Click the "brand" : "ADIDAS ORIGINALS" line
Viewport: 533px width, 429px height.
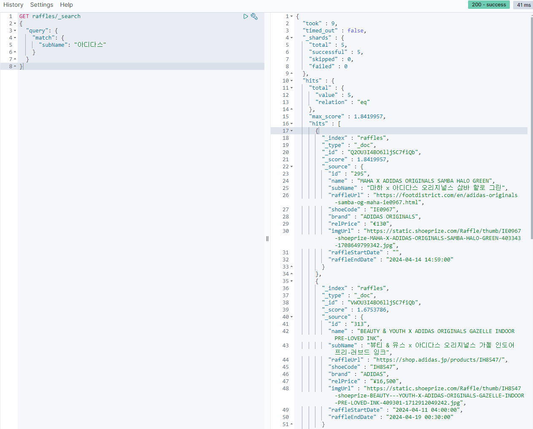[x=375, y=217]
